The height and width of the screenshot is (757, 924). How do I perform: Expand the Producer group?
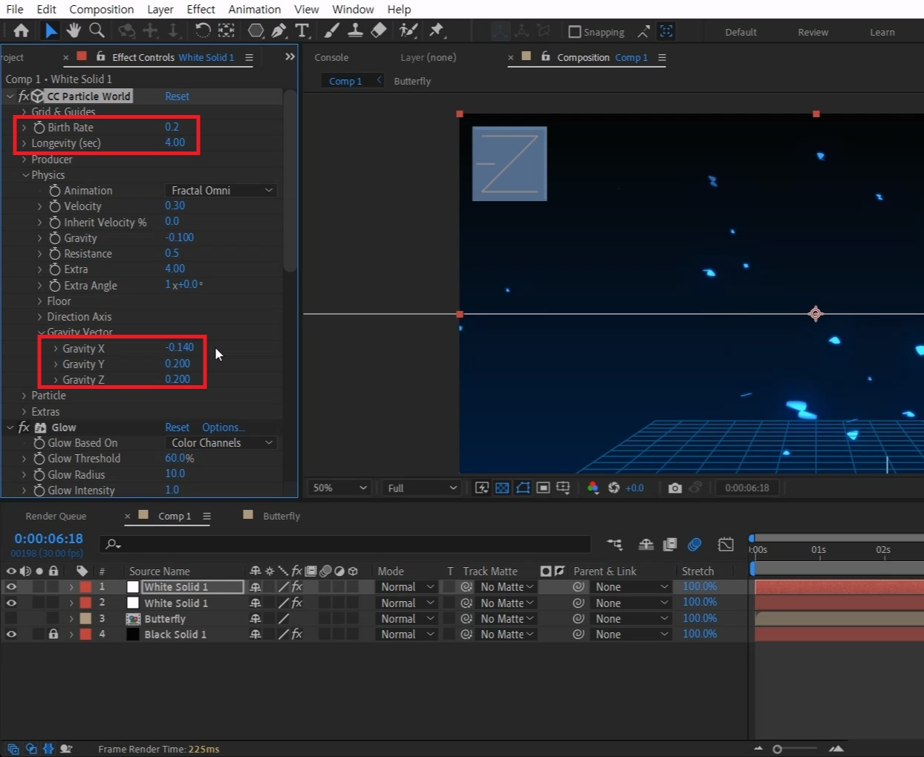[x=25, y=160]
